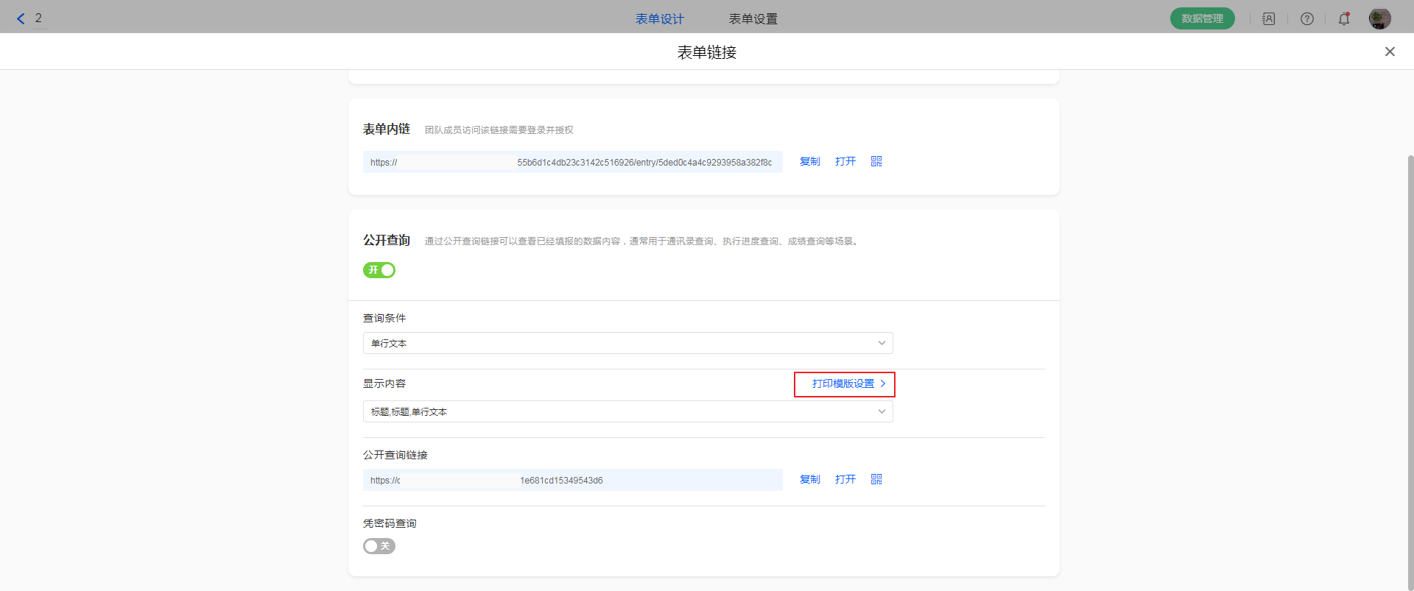Screen dimensions: 1414x591
Task: Copy the internal form link
Action: click(x=809, y=161)
